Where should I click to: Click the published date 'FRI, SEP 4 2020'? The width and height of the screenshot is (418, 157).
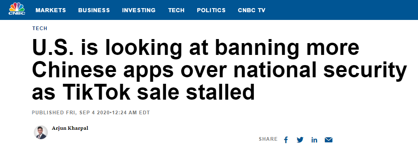(x=88, y=113)
